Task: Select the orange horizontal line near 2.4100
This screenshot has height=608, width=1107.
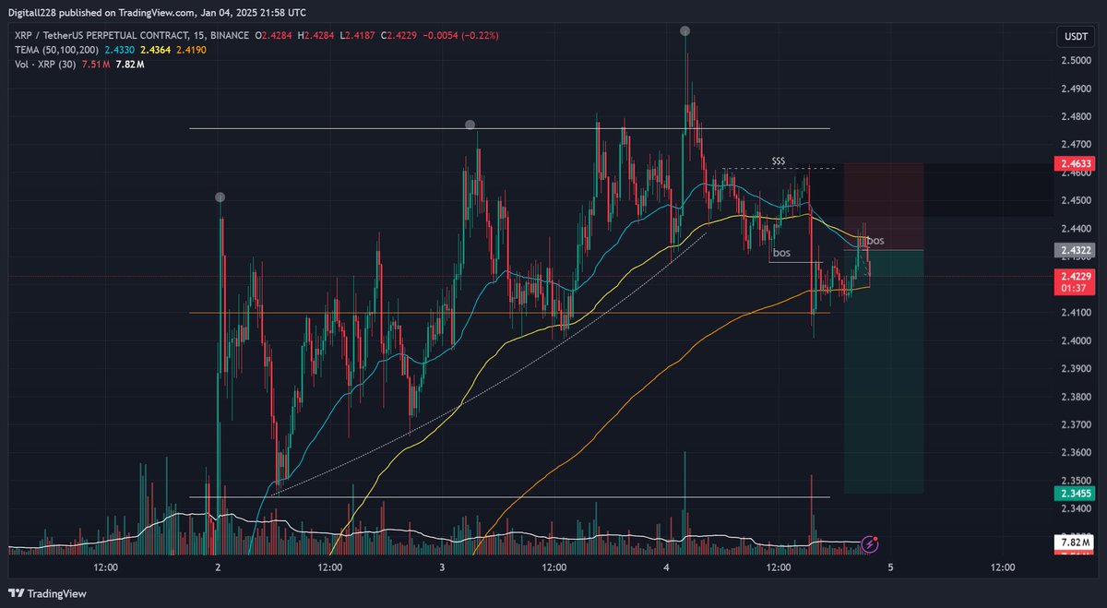Action: 509,314
